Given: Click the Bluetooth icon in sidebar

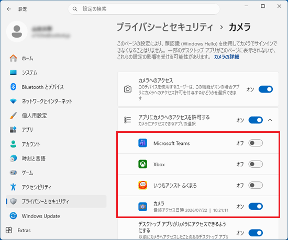Looking at the screenshot, I should tap(13, 87).
